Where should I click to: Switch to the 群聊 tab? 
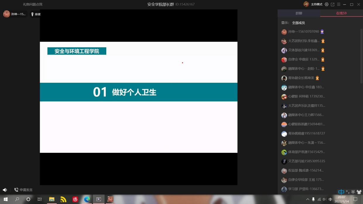pyautogui.click(x=299, y=13)
